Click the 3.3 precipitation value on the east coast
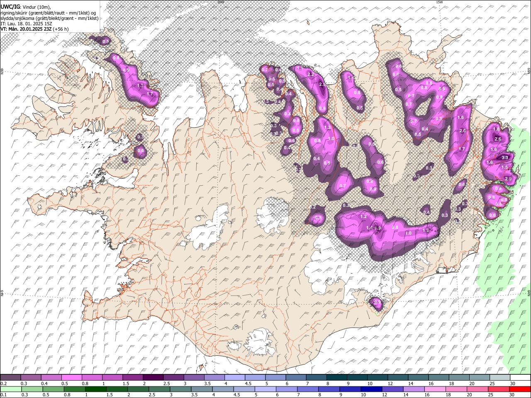The image size is (531, 398). point(505,158)
